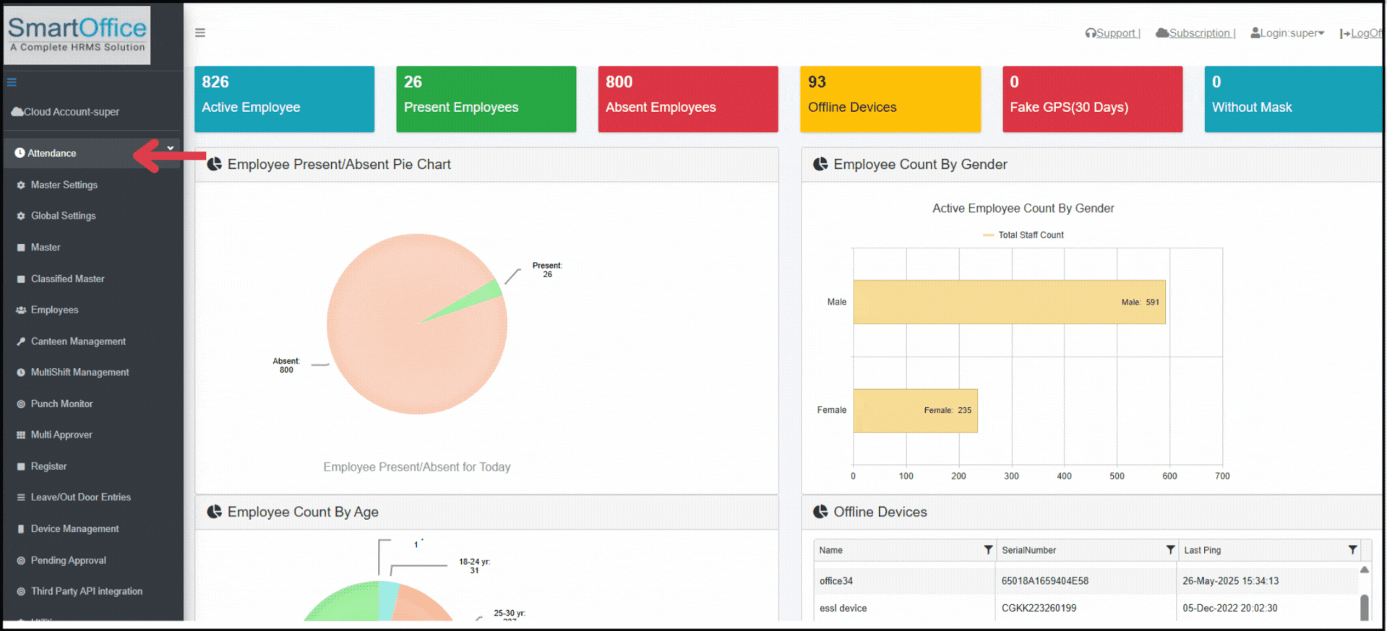Click the green Present Employees card
1387x631 pixels.
pyautogui.click(x=486, y=99)
